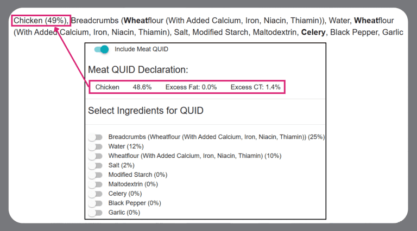Disable the Include Meat QUID toggle
This screenshot has width=417, height=231.
tap(101, 49)
